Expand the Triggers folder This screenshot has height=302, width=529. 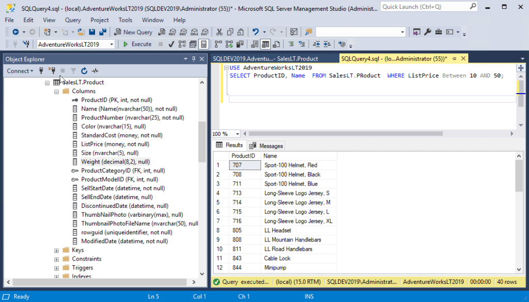(x=56, y=268)
